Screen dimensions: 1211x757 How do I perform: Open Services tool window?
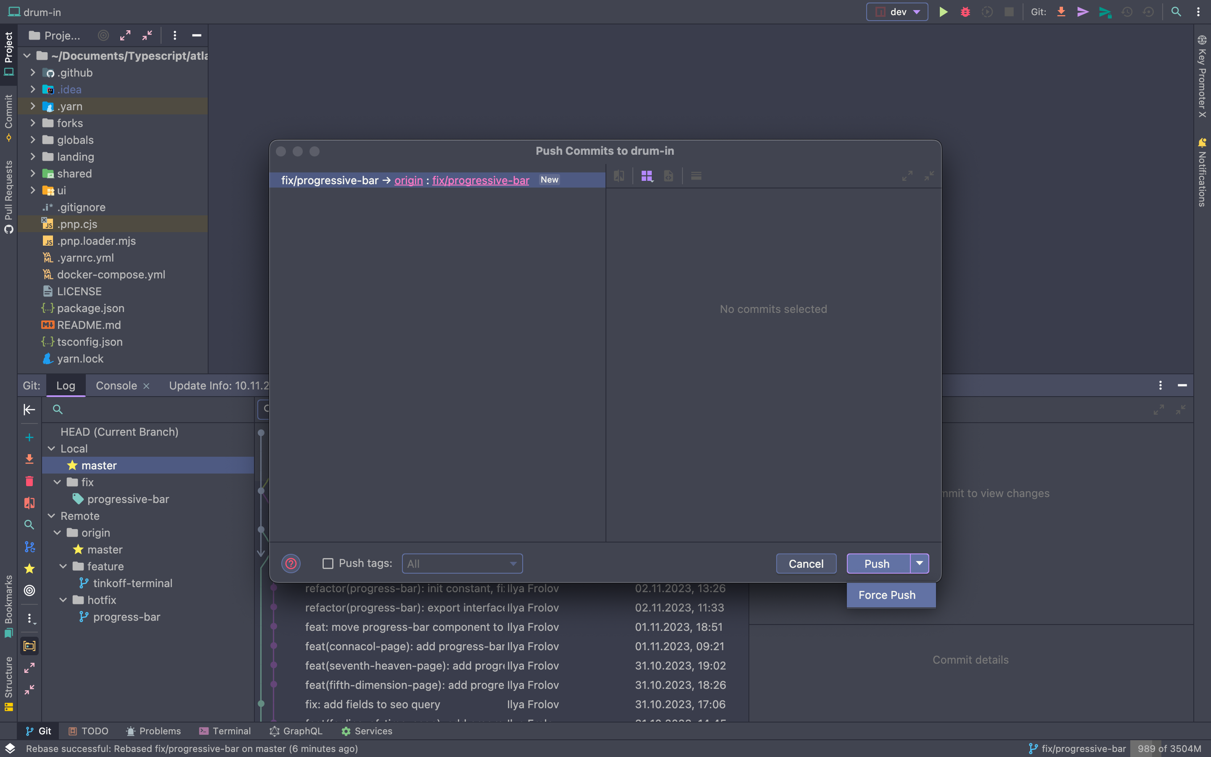click(367, 731)
